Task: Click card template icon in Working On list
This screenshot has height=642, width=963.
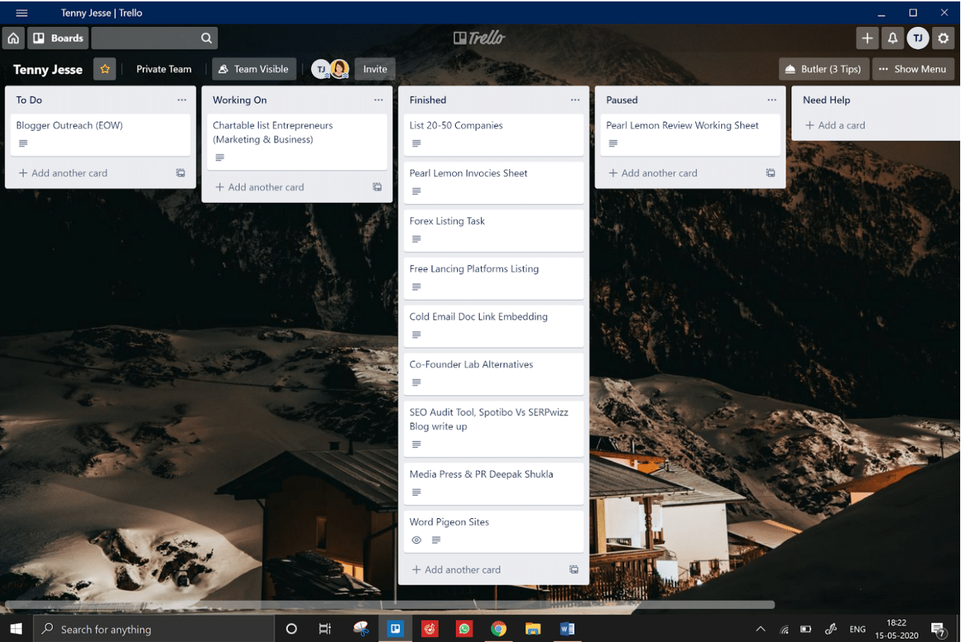Action: [377, 187]
